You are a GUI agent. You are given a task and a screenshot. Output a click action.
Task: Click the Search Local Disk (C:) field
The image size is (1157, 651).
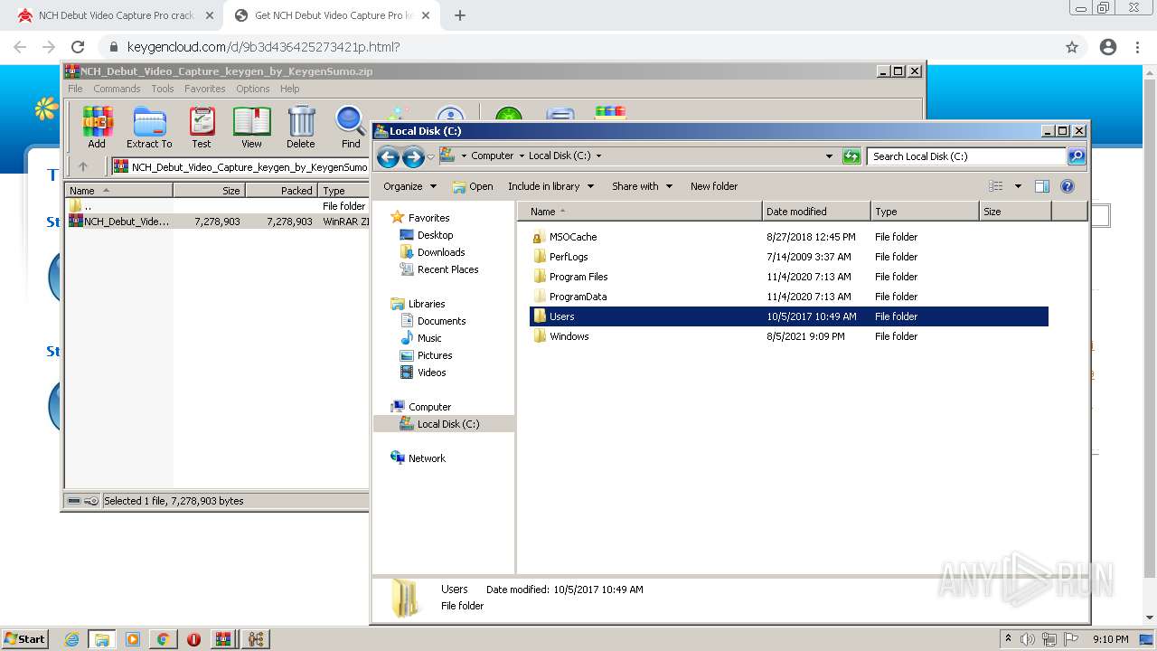point(965,156)
